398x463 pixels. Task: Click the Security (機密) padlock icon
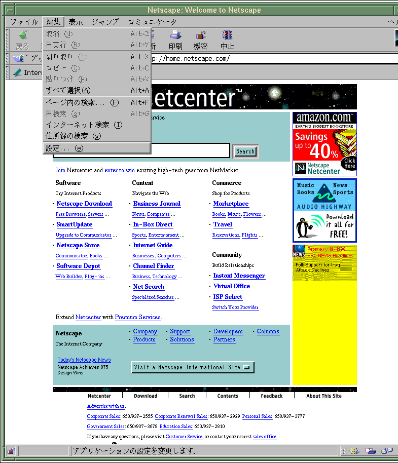201,35
